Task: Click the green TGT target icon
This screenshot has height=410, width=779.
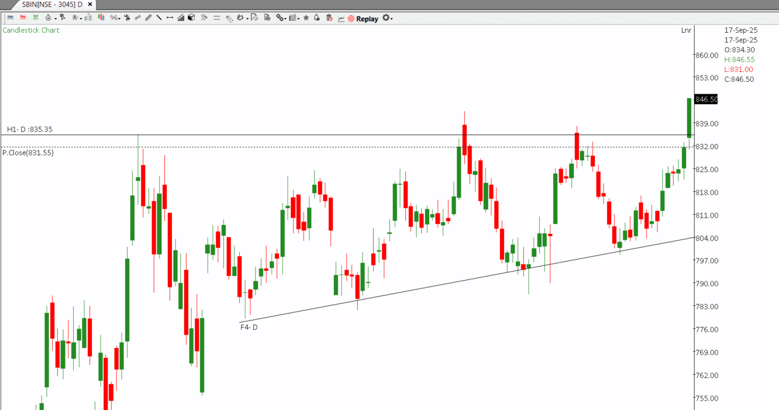Action: tap(36, 18)
